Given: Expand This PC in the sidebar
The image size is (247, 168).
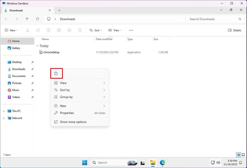Looking at the screenshot, I should (4, 111).
